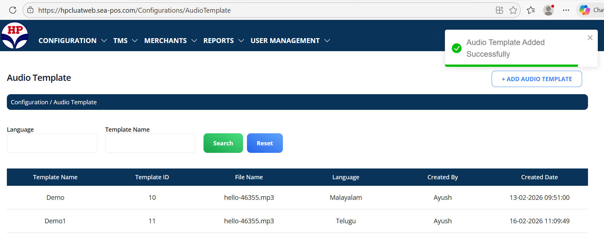This screenshot has width=604, height=234.
Task: Open the browser settings three-dots menu
Action: click(566, 10)
